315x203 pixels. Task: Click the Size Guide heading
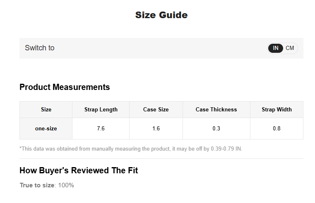(x=161, y=15)
